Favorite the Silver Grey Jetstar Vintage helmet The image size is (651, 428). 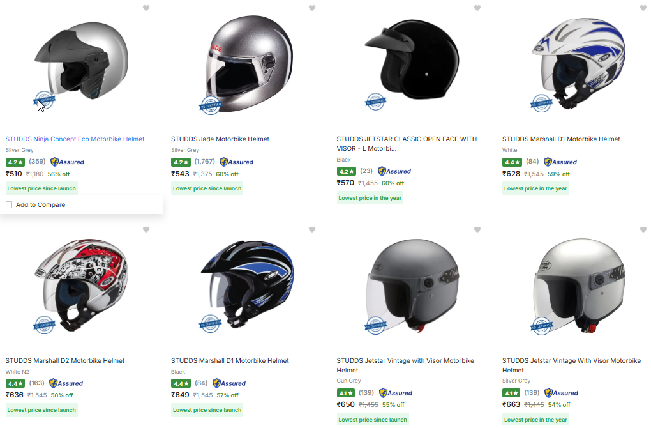(643, 230)
